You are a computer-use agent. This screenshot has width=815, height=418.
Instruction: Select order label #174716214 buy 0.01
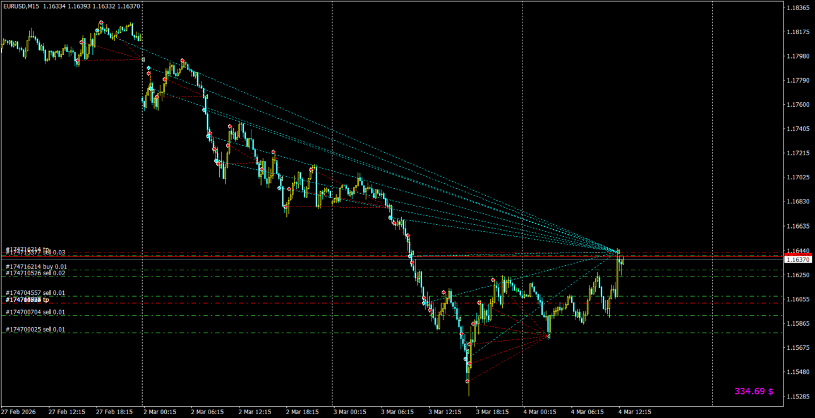click(x=36, y=267)
